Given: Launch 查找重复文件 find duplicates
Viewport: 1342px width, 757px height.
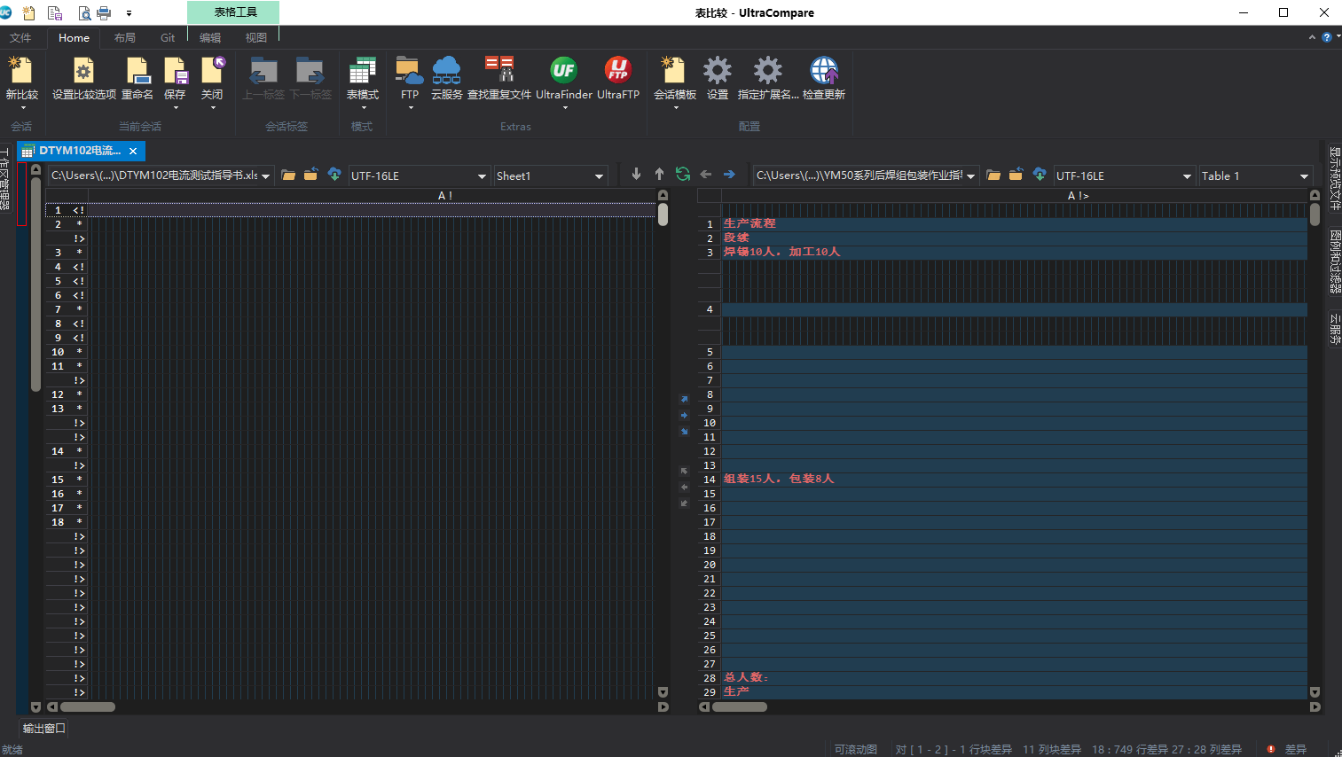Looking at the screenshot, I should coord(499,78).
